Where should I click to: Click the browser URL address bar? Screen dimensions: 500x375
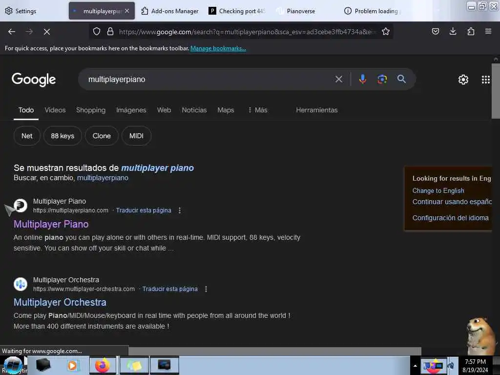(248, 32)
